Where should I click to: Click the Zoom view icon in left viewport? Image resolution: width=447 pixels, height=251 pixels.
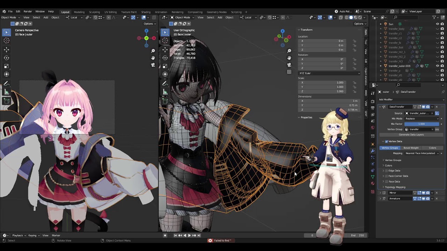pyautogui.click(x=153, y=51)
